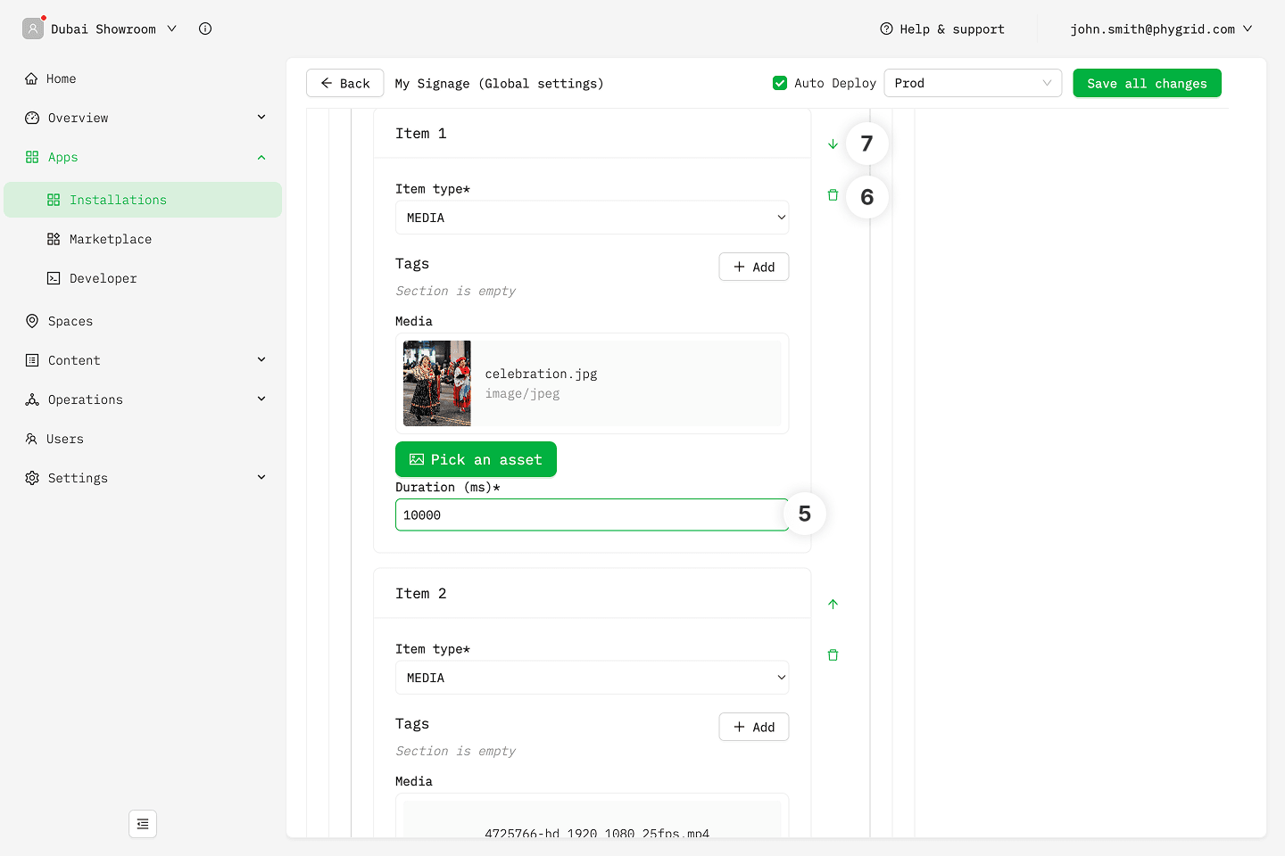
Task: Delete Item 2 with trash icon
Action: tap(833, 655)
